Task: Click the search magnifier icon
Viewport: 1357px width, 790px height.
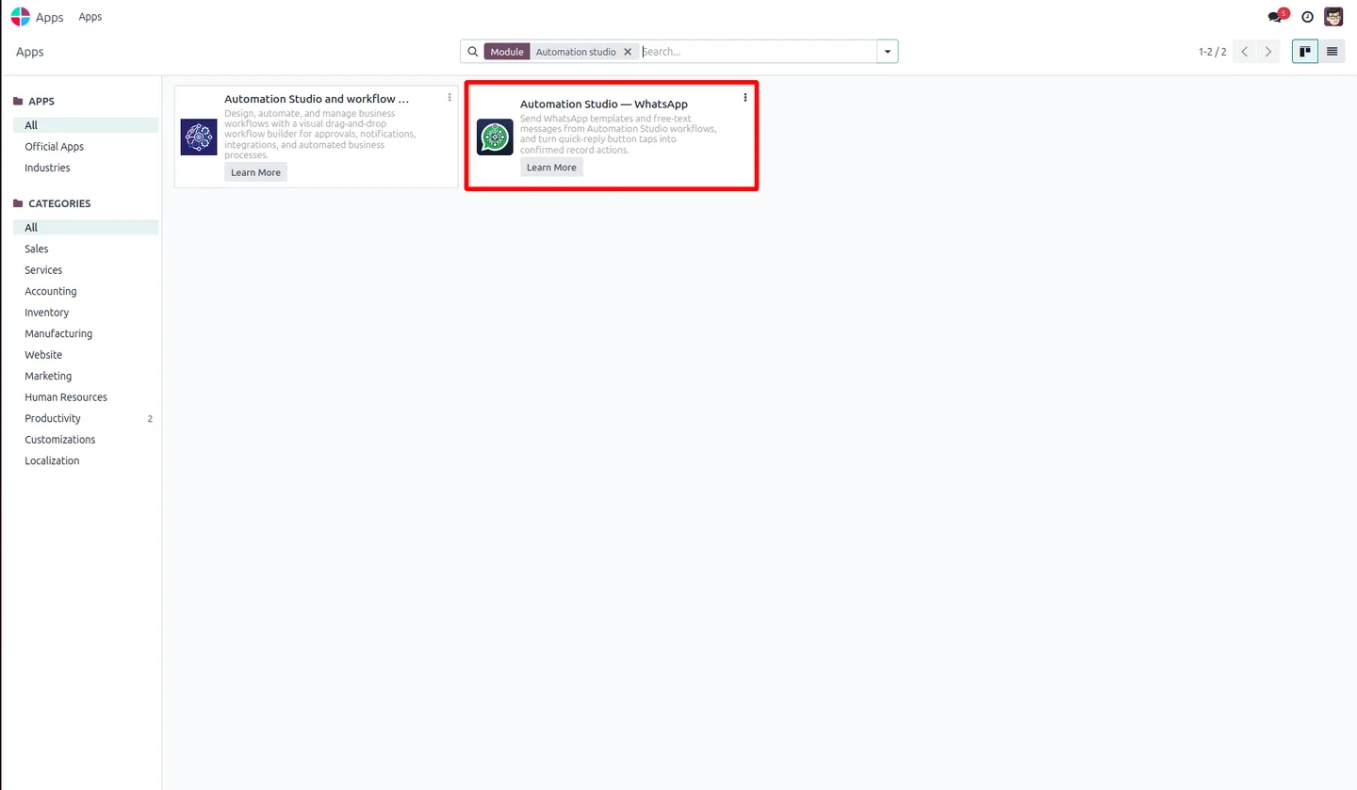Action: [x=473, y=52]
